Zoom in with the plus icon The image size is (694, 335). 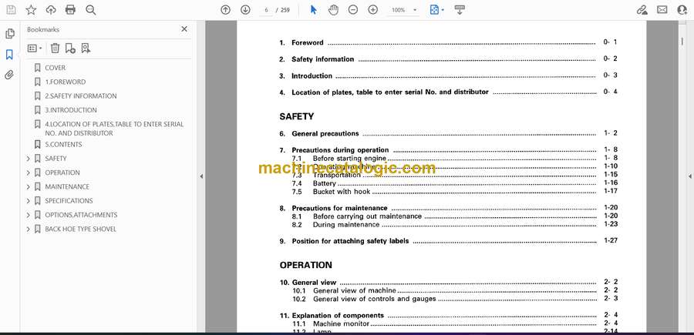tap(373, 10)
